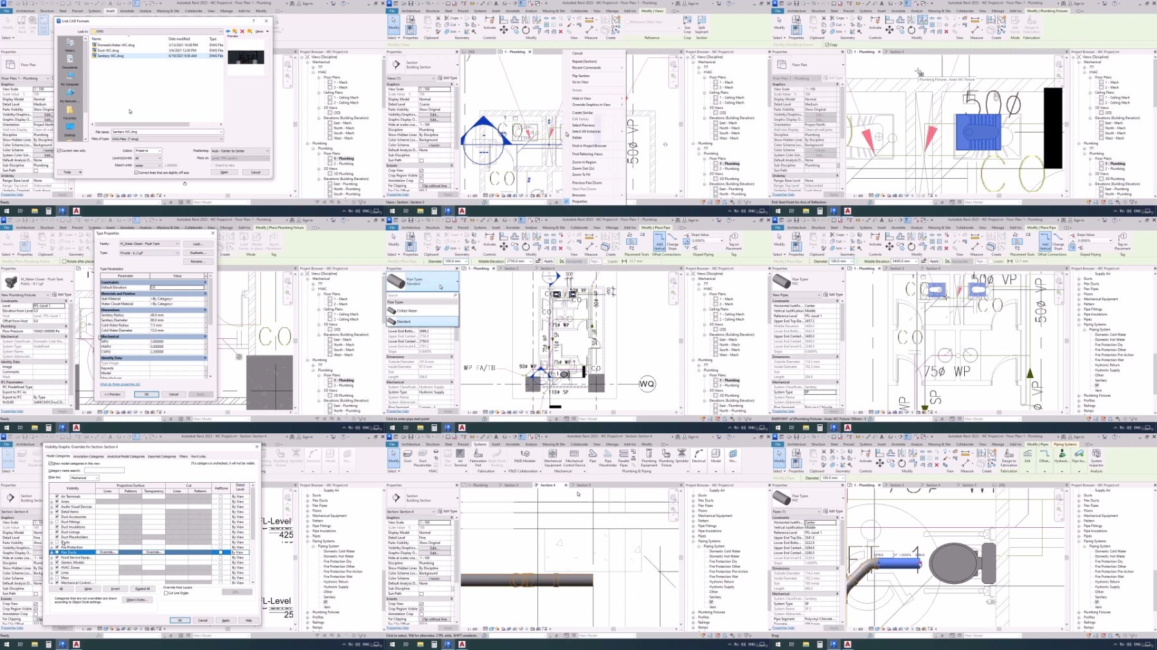Open the Tools dropdown button
1157x650 pixels.
point(70,172)
